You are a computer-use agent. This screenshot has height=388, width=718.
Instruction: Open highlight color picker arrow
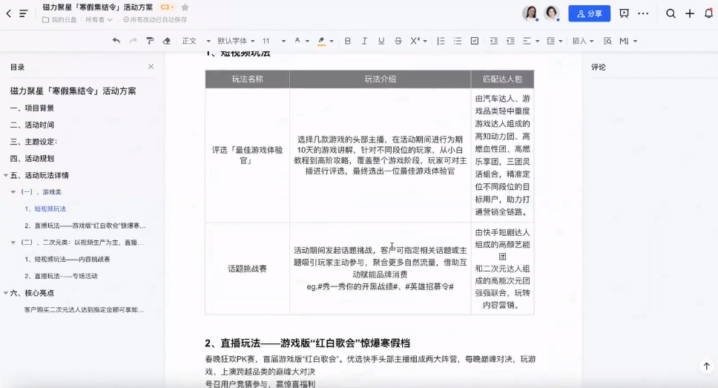tap(332, 42)
